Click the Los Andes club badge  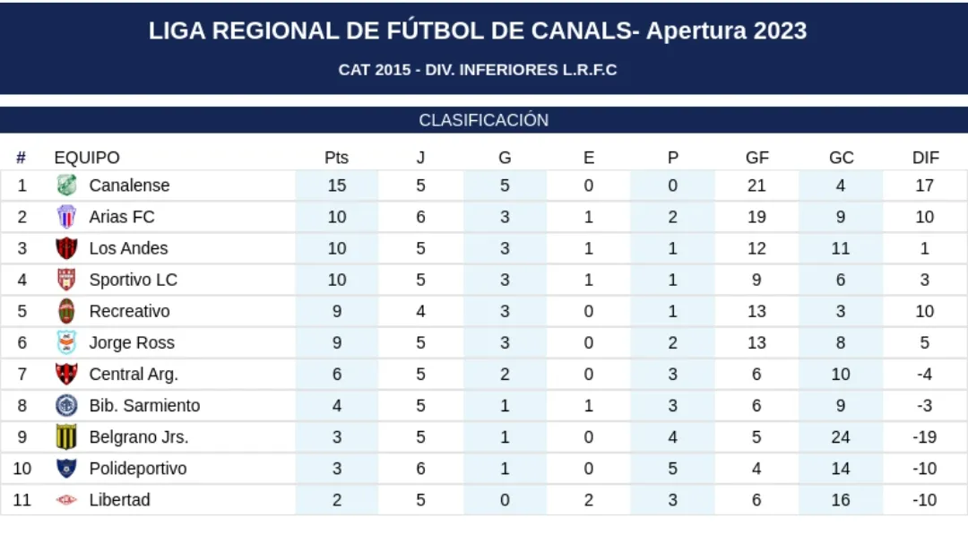pyautogui.click(x=66, y=248)
